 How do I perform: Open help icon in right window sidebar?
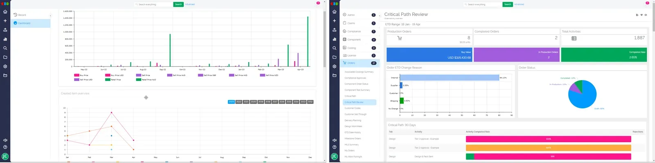pyautogui.click(x=334, y=147)
